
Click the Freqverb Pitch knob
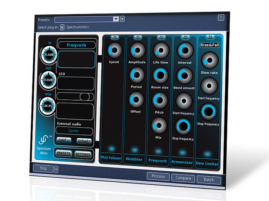click(x=160, y=100)
